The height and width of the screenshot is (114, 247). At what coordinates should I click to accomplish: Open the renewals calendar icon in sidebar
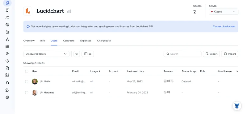(x=7, y=32)
